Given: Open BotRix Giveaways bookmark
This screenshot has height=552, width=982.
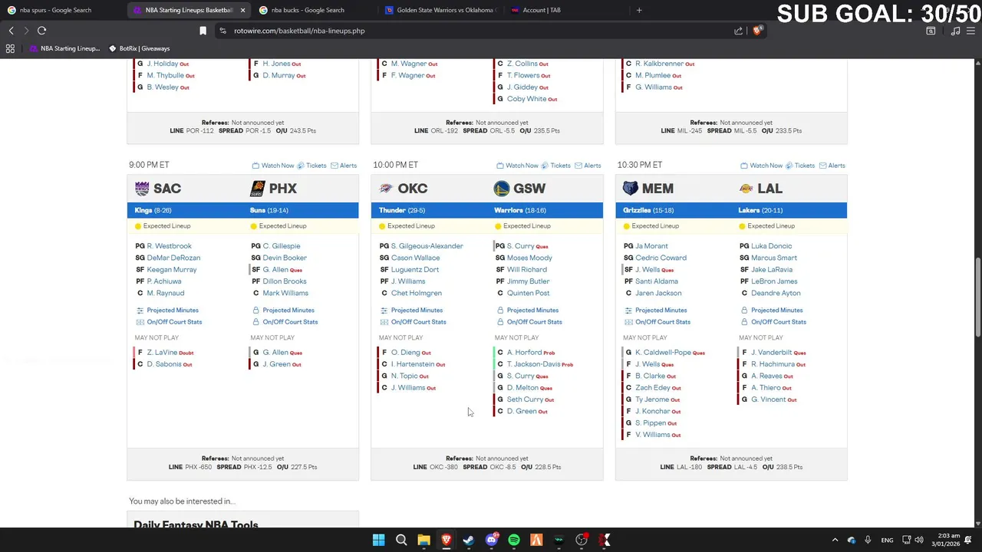Looking at the screenshot, I should tap(139, 48).
